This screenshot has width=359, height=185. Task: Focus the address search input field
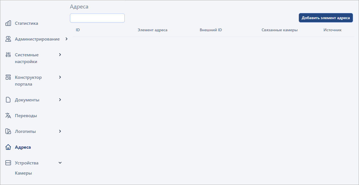pos(97,18)
